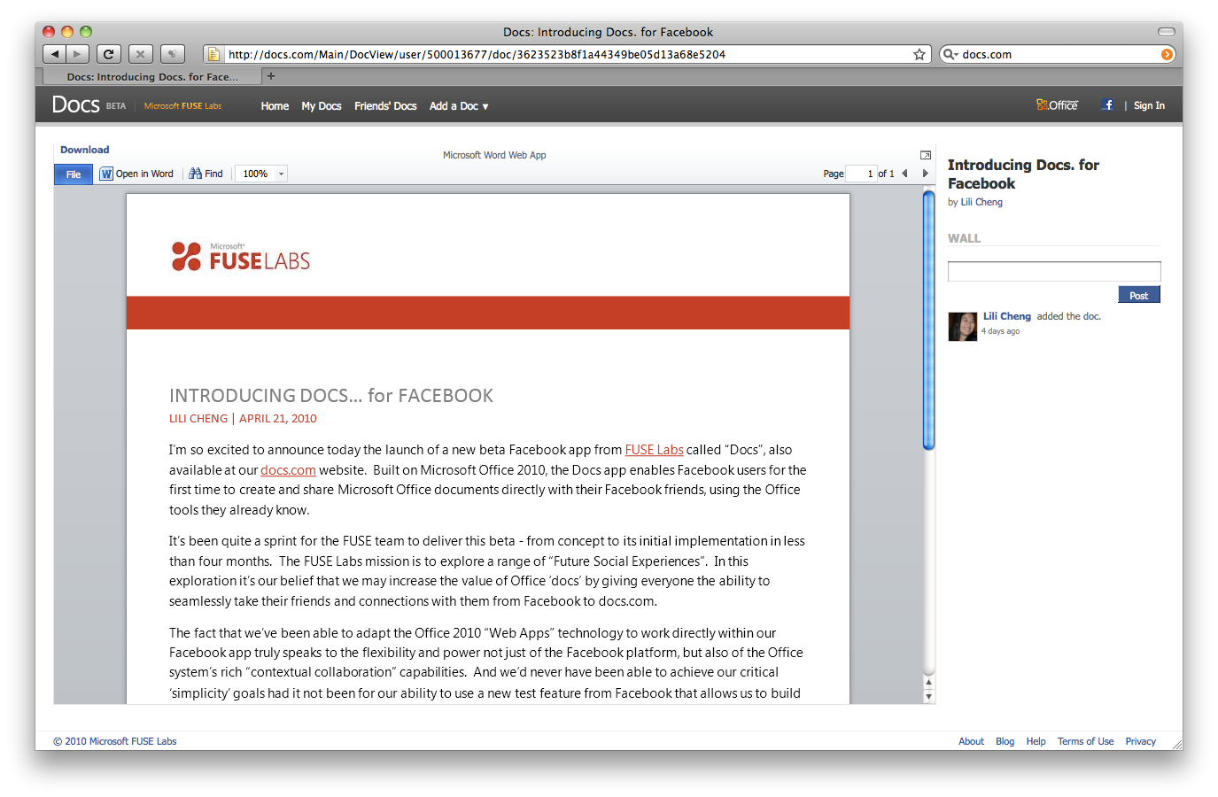Click the date text 'APRIL 21, 2010'
The width and height of the screenshot is (1218, 797).
[278, 419]
